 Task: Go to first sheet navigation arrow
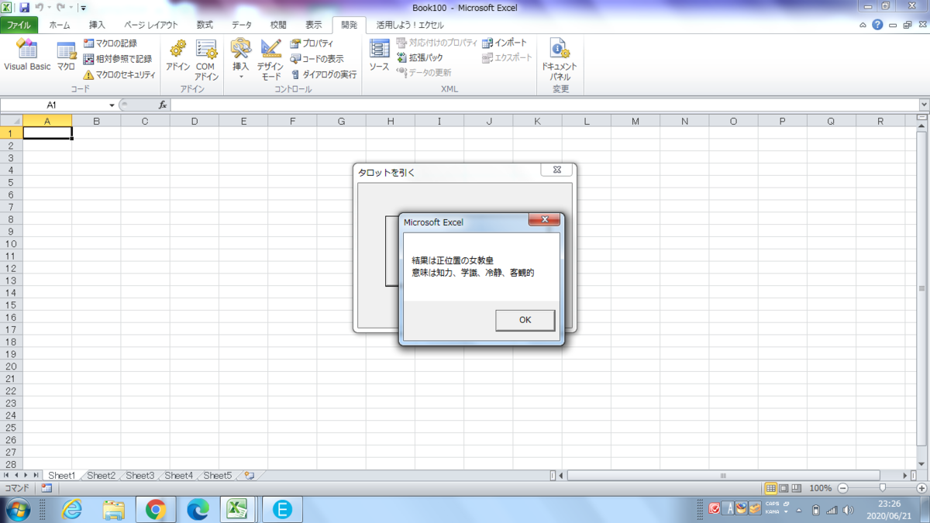point(7,476)
